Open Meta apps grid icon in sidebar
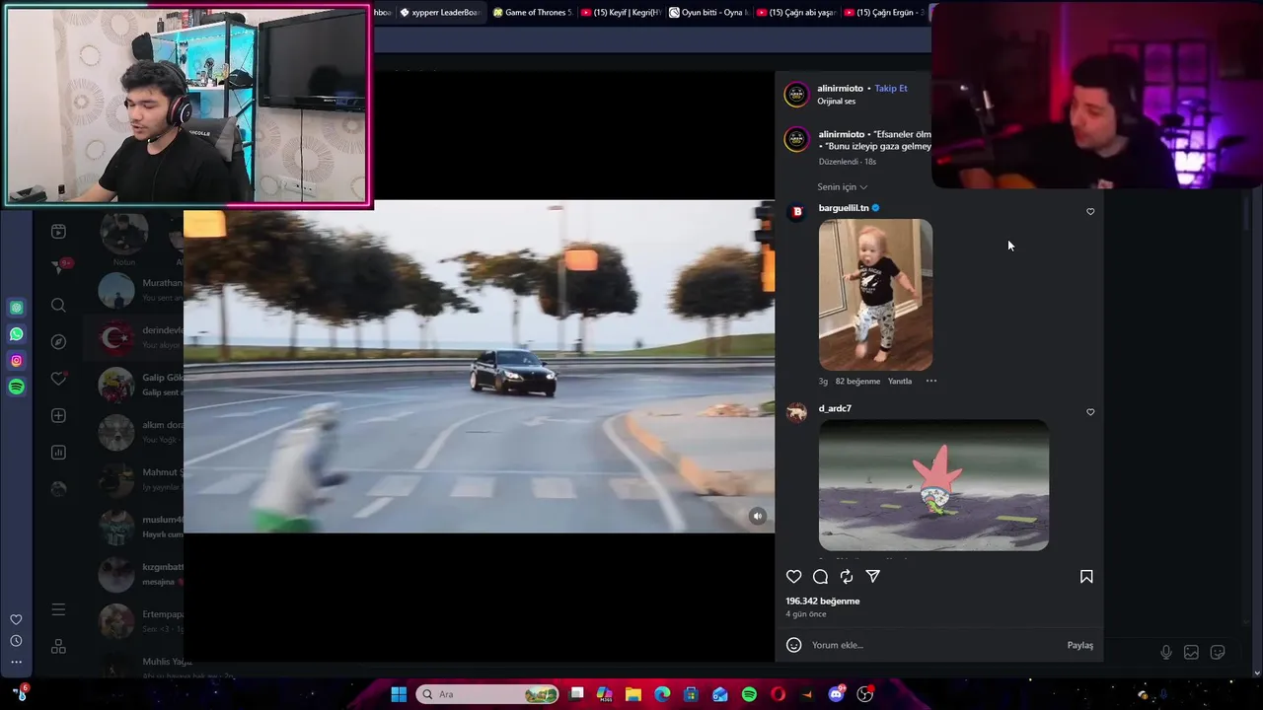Image resolution: width=1263 pixels, height=710 pixels. tap(58, 647)
